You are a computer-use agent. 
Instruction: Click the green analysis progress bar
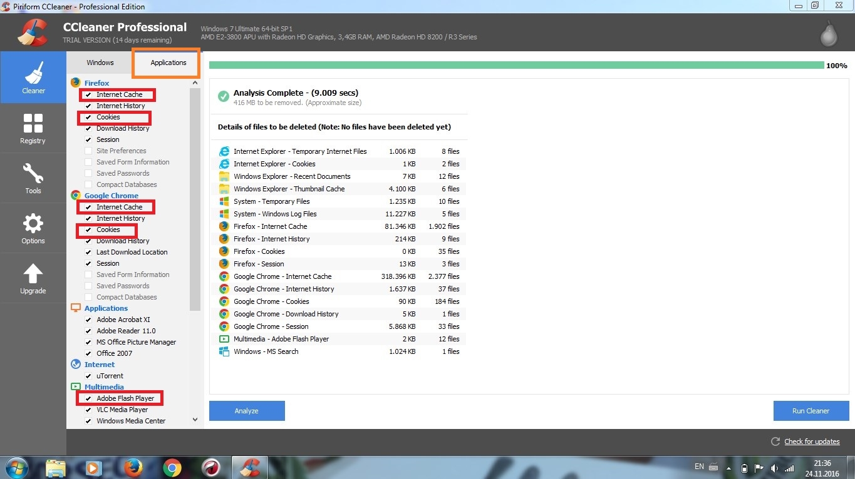(517, 65)
